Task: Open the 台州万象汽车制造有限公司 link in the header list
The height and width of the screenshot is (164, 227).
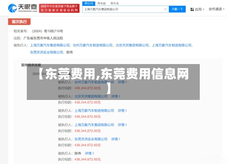Action: tap(93, 45)
